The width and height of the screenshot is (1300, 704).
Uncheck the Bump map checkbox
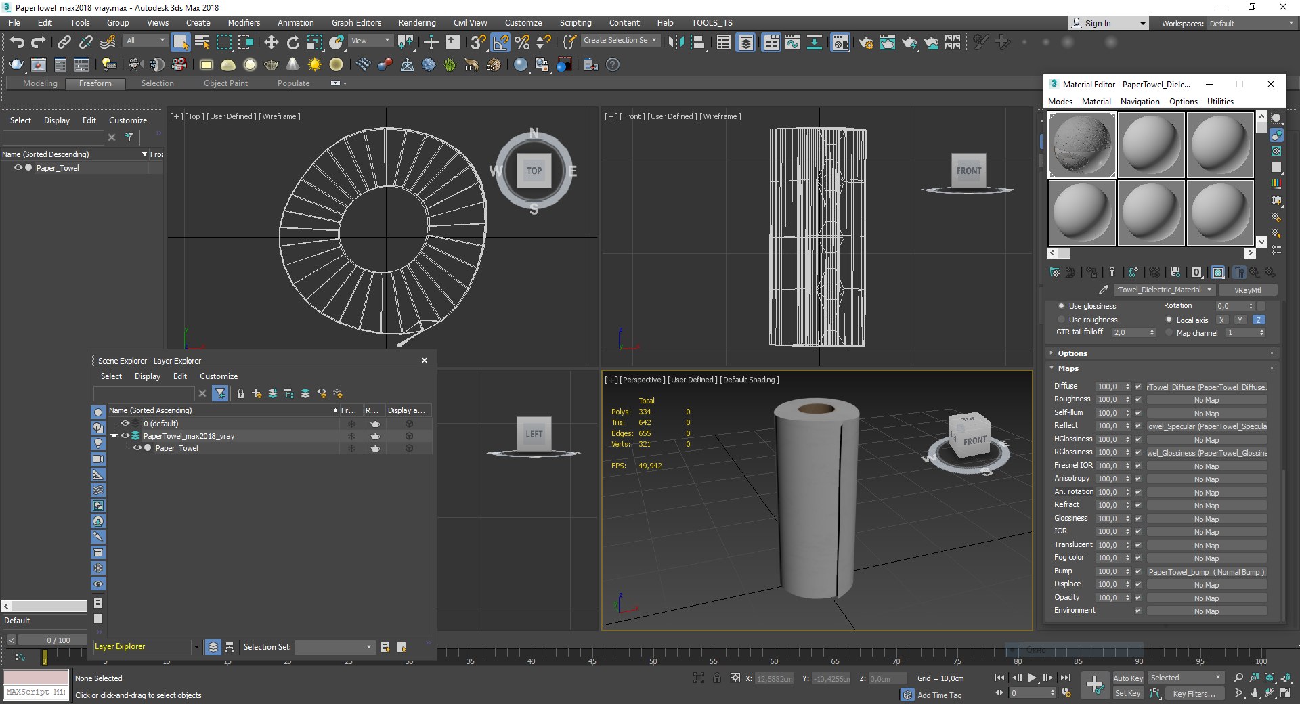tap(1138, 571)
